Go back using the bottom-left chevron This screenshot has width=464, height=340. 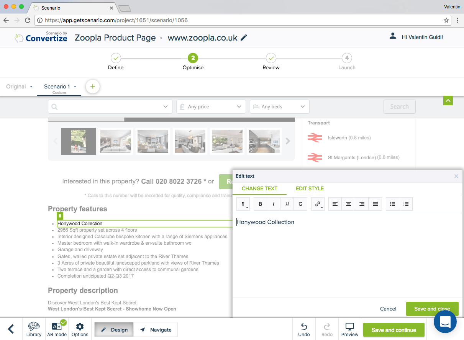click(11, 329)
